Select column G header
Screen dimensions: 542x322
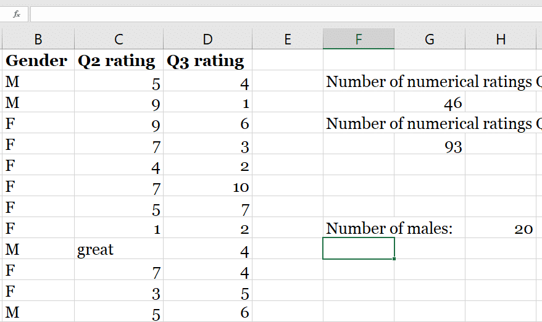click(x=430, y=39)
